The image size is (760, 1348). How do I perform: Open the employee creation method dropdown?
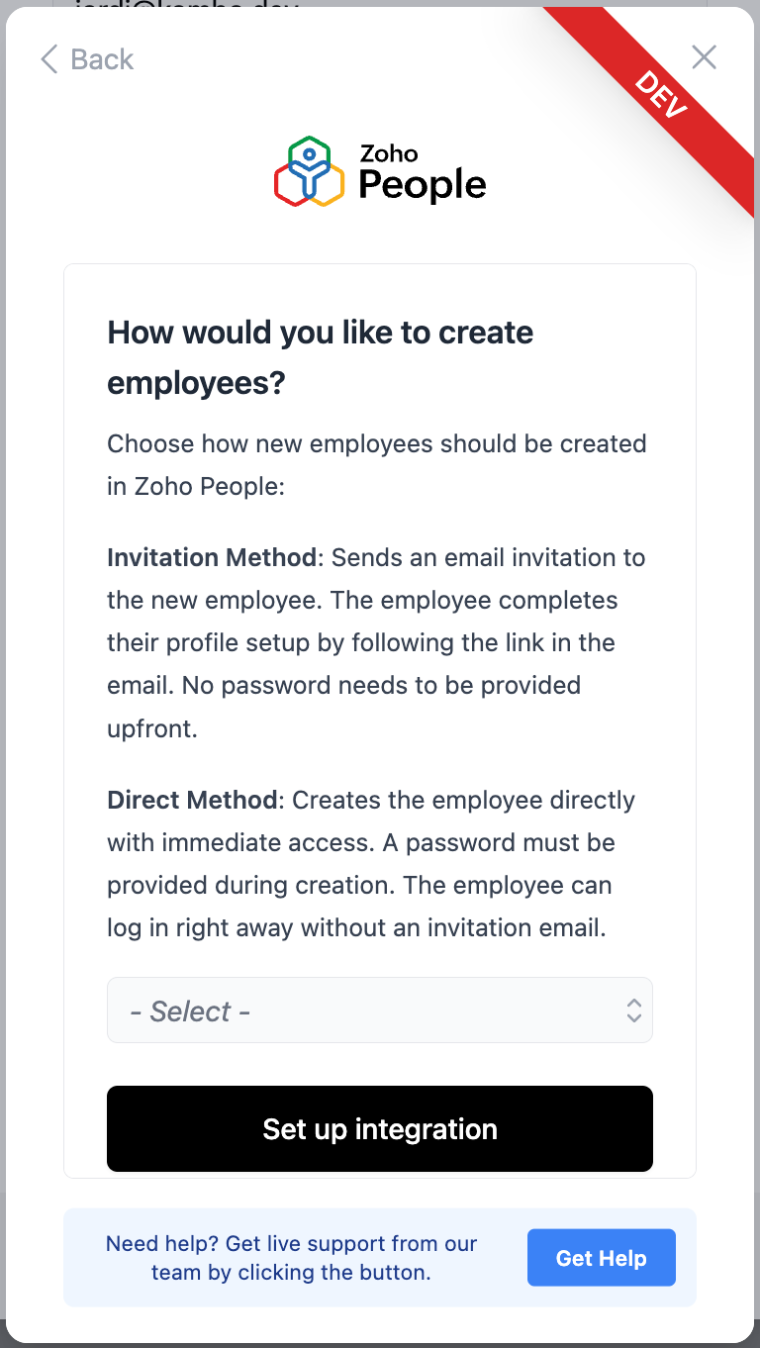[x=379, y=1011]
